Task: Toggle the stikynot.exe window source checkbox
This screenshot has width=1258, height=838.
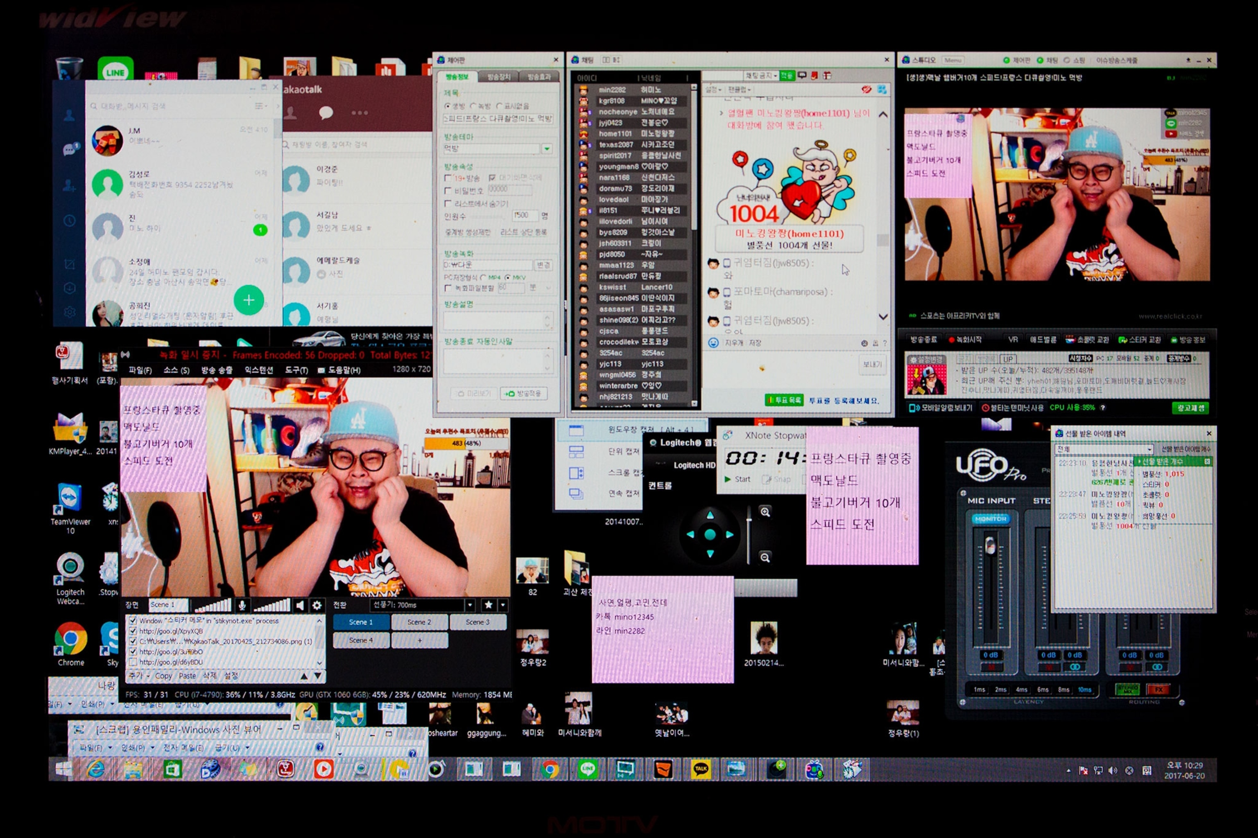Action: tap(133, 620)
